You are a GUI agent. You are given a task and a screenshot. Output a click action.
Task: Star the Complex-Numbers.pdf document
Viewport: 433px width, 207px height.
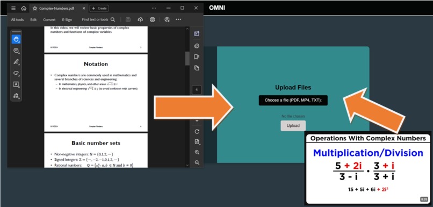[x=35, y=8]
